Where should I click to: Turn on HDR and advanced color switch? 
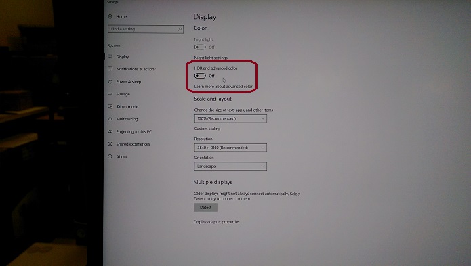[200, 76]
